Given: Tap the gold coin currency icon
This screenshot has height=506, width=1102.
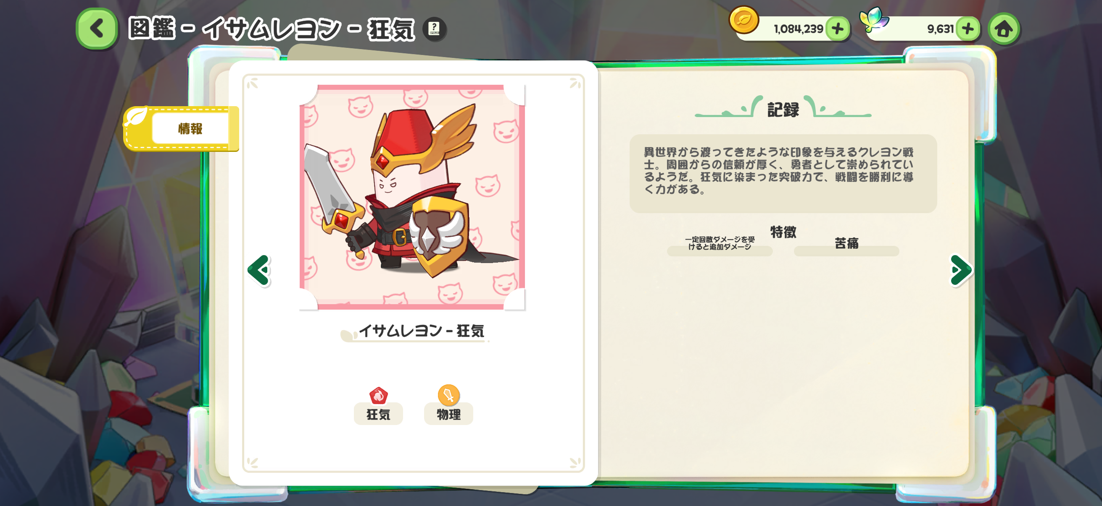Looking at the screenshot, I should [743, 20].
